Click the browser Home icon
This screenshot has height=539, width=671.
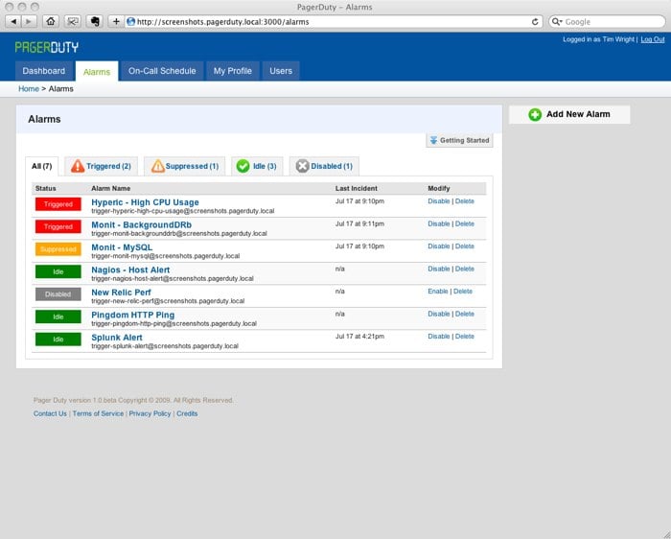51,21
